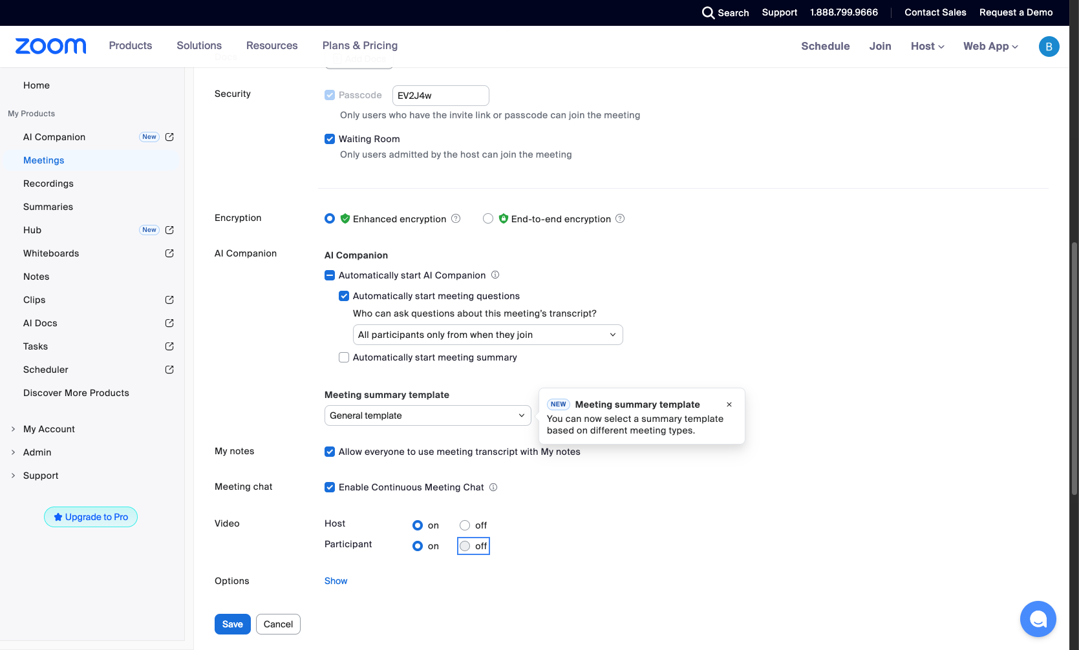
Task: Open the Products menu
Action: 131,45
